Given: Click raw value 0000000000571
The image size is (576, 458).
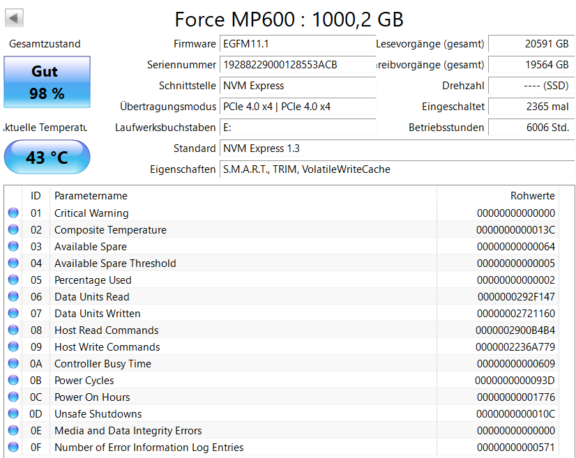Looking at the screenshot, I should coord(516,448).
